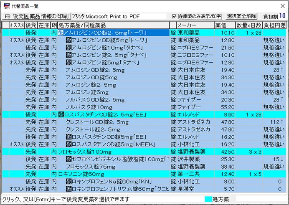Click 後 generic icon on ロスバスタチンOD錠2.5mg「EE」
The image size is (289, 205).
tap(61, 114)
